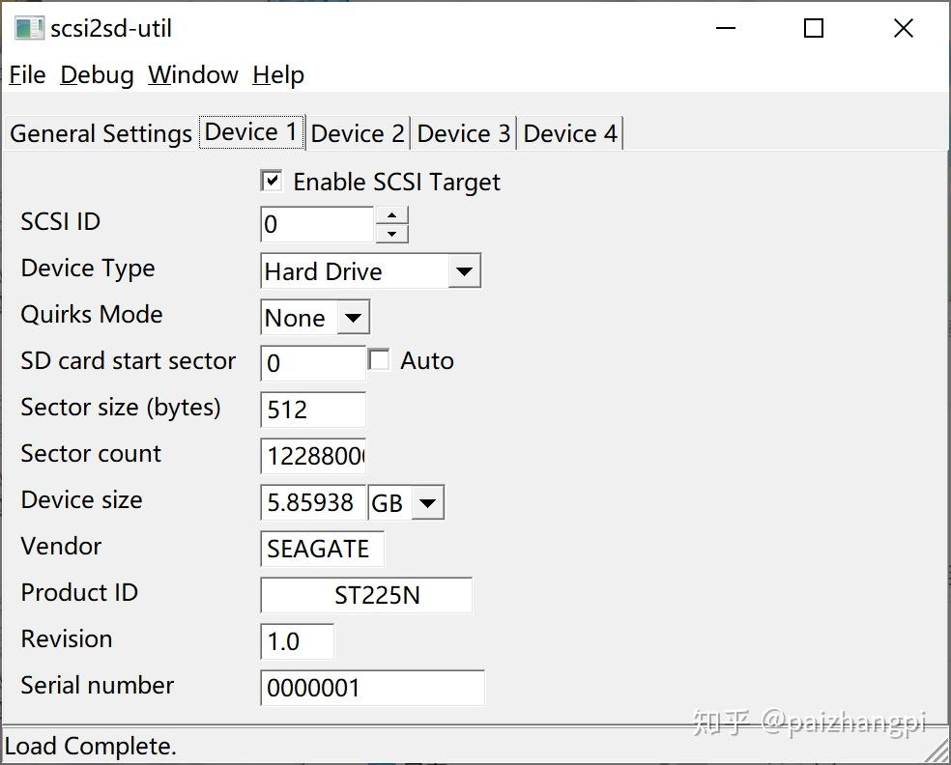Select the Device 2 tab
The height and width of the screenshot is (765, 951).
pos(358,133)
